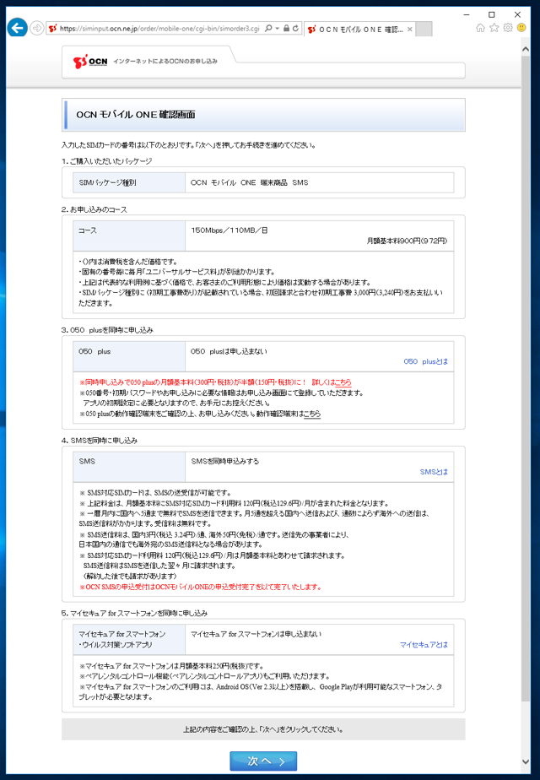
Task: Click the home icon in browser toolbar
Action: (x=480, y=28)
